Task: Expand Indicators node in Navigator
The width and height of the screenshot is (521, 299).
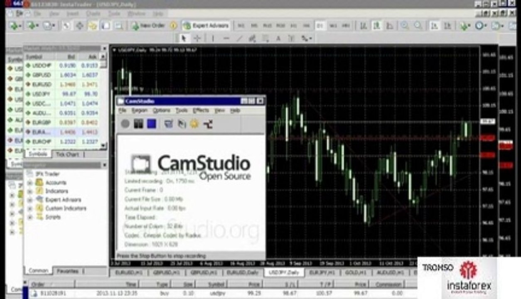Action: pyautogui.click(x=30, y=191)
